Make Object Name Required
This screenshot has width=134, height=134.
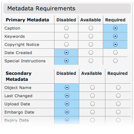(x=118, y=87)
